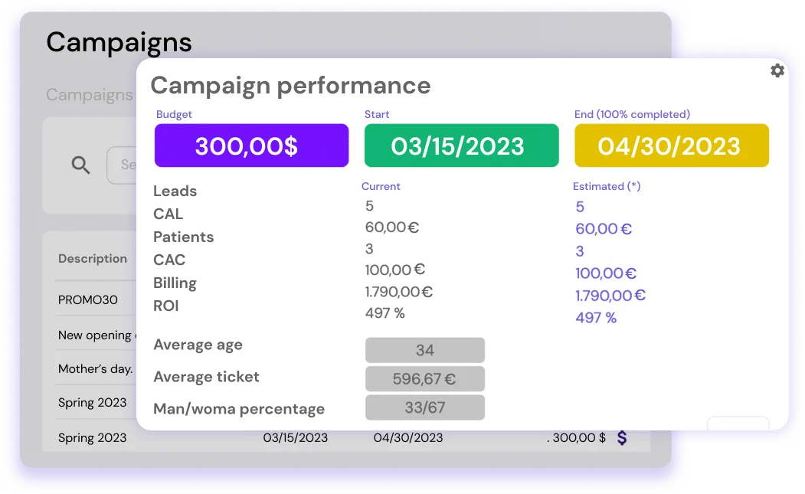The height and width of the screenshot is (494, 805).
Task: Click the Campaign performance dialog title
Action: (x=291, y=85)
